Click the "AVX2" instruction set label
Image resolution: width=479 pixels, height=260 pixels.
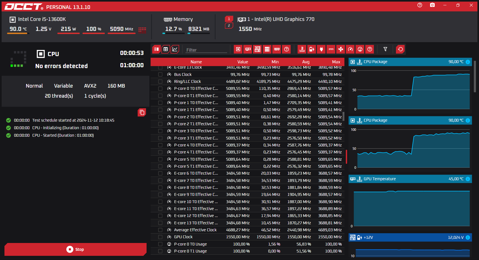coord(90,86)
